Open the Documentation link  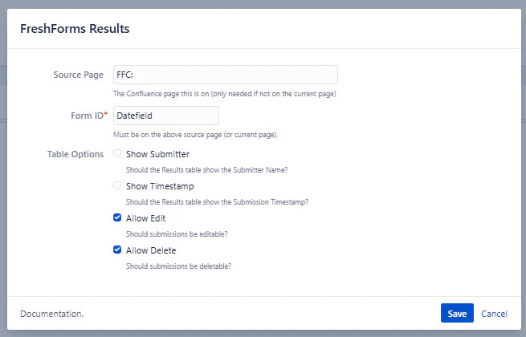(x=51, y=314)
